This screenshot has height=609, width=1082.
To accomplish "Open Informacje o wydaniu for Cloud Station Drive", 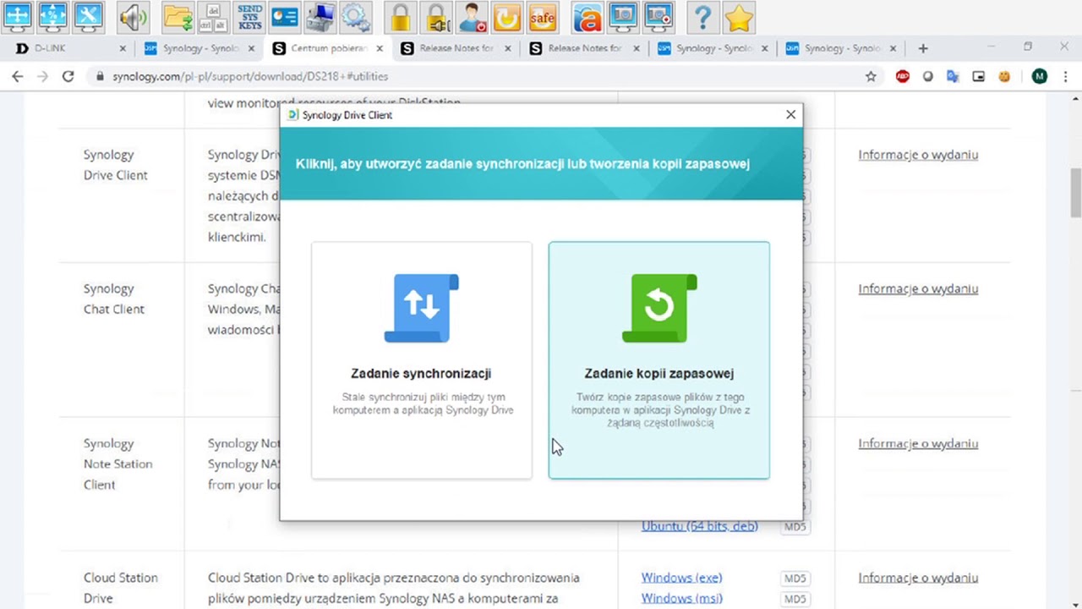I will tap(918, 578).
